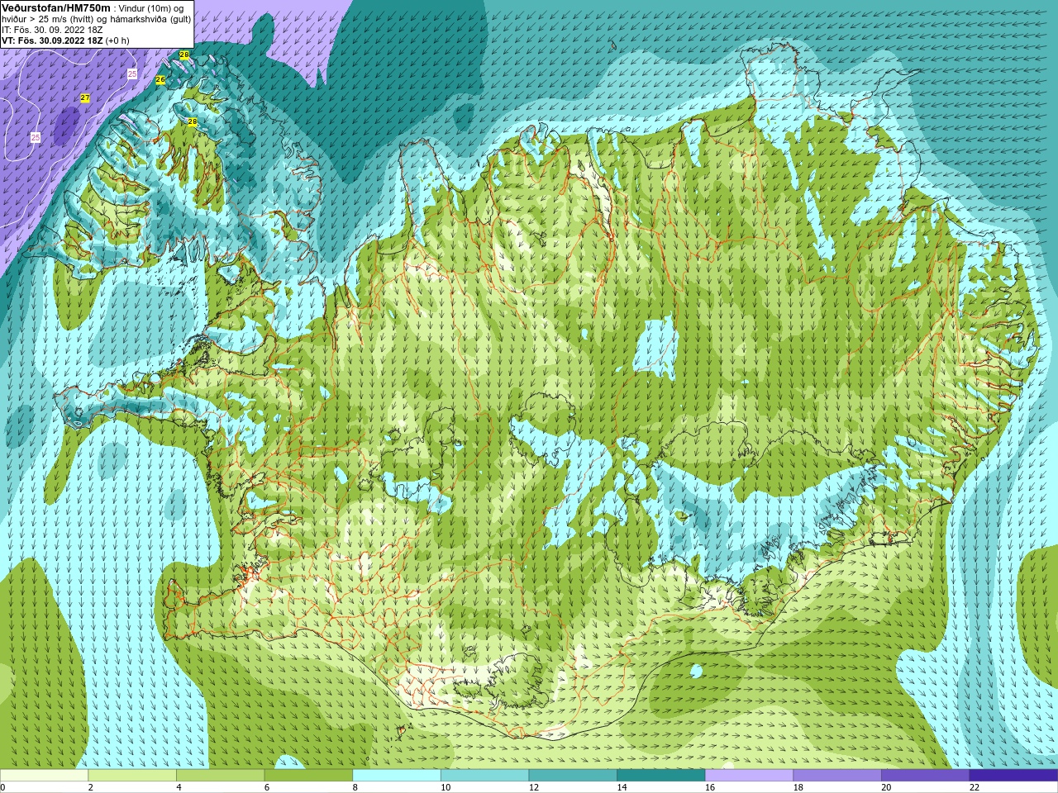Select the 20–22 m/s violet legend swatch

pyautogui.click(x=926, y=776)
